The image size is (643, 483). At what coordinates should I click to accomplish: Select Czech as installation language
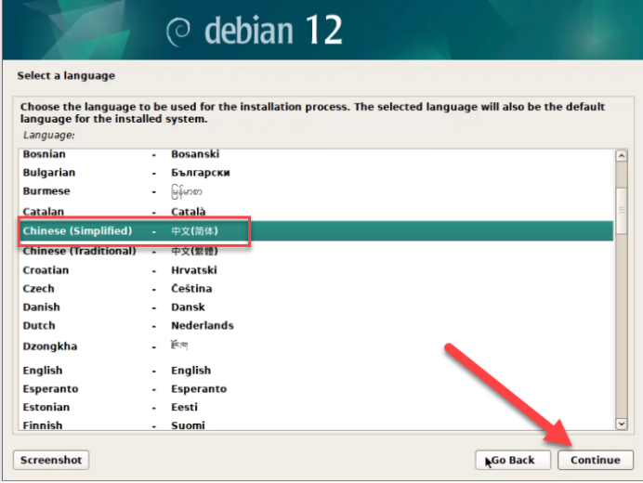(38, 289)
